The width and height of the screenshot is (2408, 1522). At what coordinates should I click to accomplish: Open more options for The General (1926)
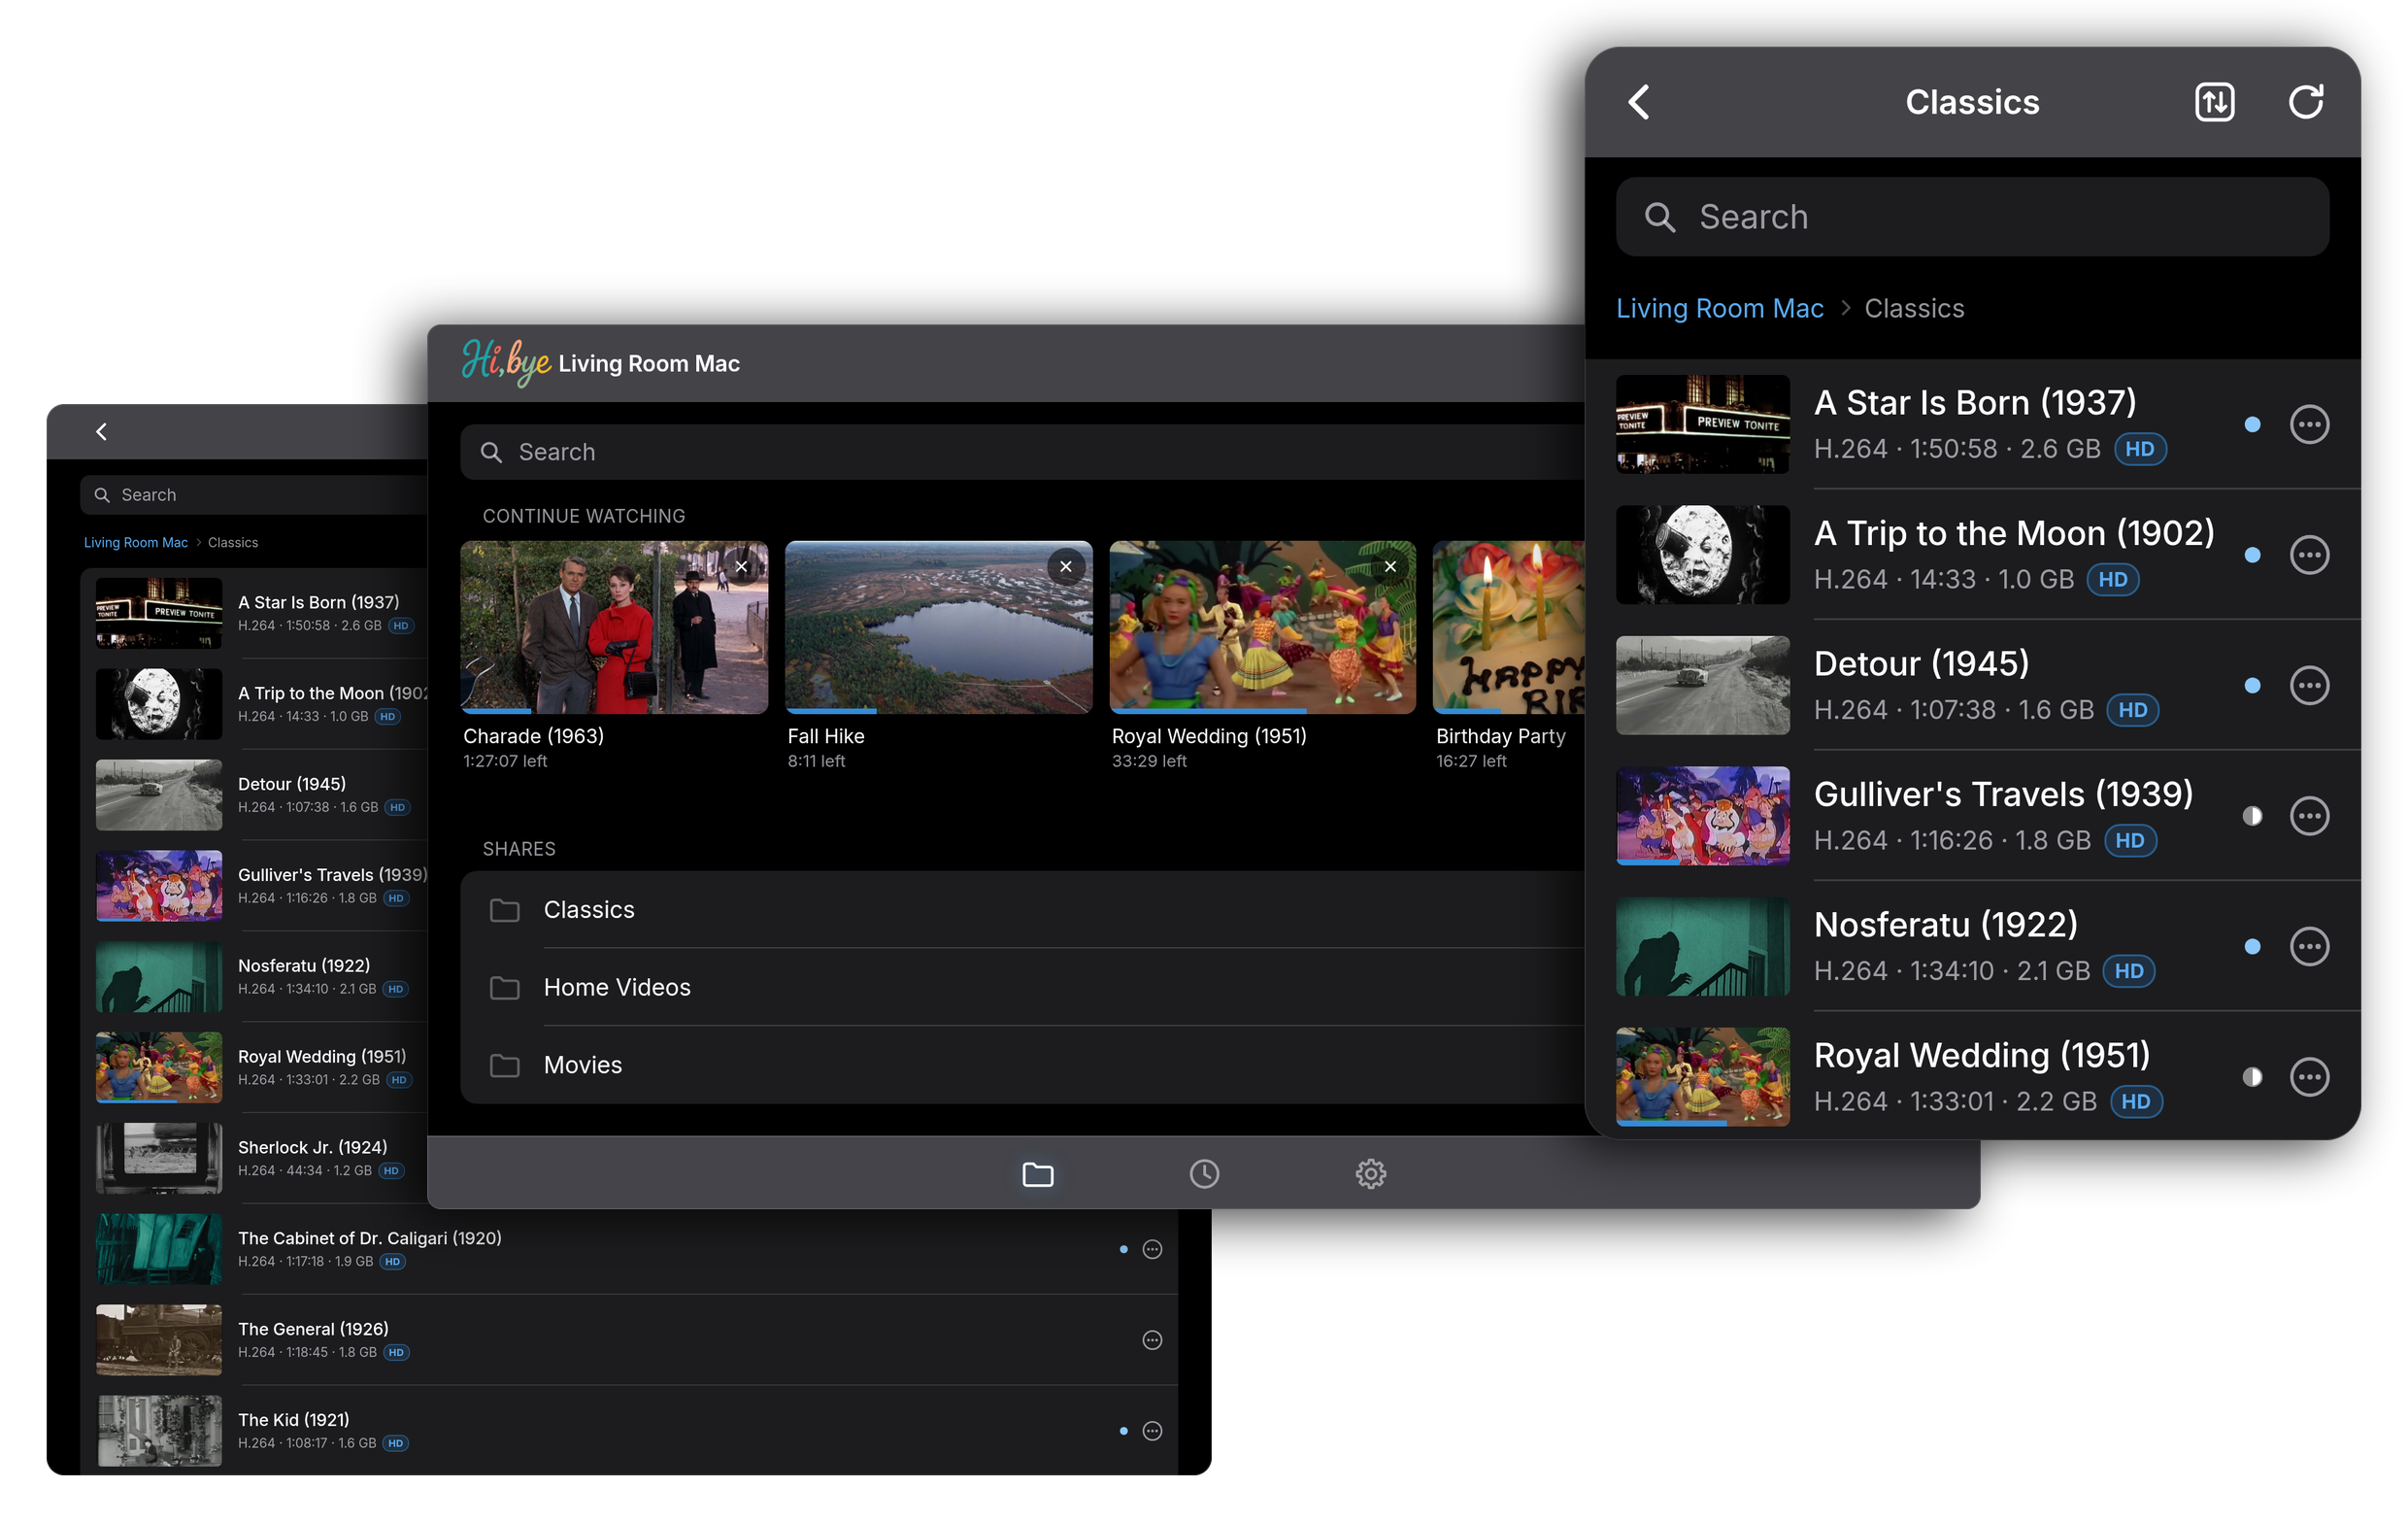[1152, 1341]
